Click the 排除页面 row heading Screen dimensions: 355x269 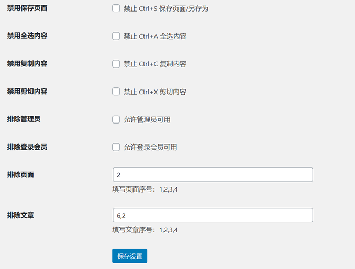tap(20, 174)
